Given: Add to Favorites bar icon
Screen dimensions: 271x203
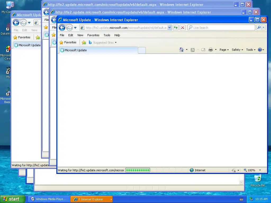Looking at the screenshot, I should point(84,43).
